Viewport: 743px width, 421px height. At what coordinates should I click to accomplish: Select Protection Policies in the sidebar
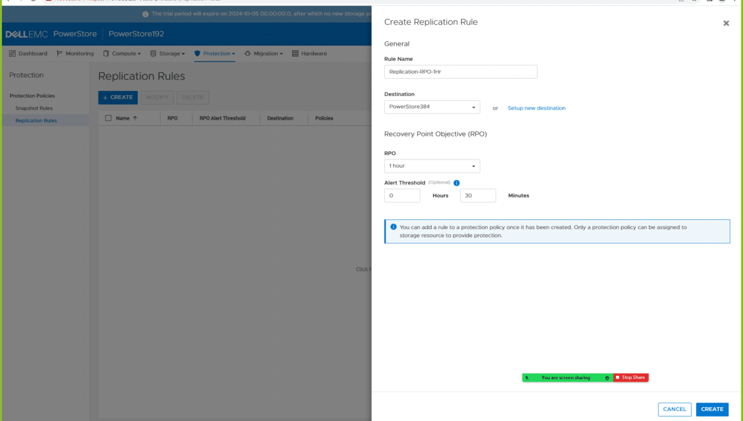(x=32, y=96)
